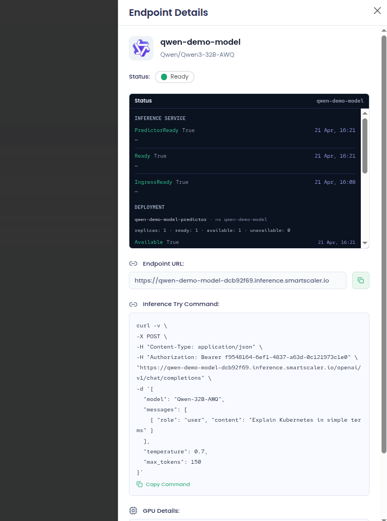This screenshot has width=387, height=521.
Task: Close the Endpoint Details panel
Action: coord(377,10)
